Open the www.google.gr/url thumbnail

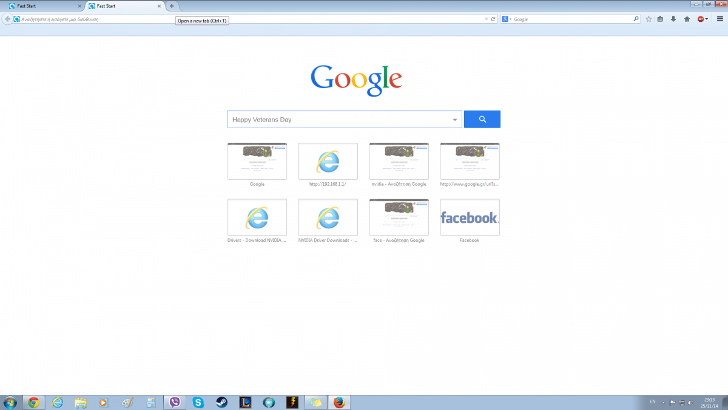coord(470,161)
